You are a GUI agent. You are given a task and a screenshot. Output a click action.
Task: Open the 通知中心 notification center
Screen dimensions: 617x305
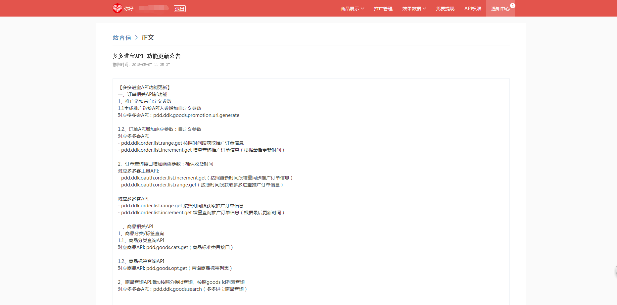tap(500, 9)
